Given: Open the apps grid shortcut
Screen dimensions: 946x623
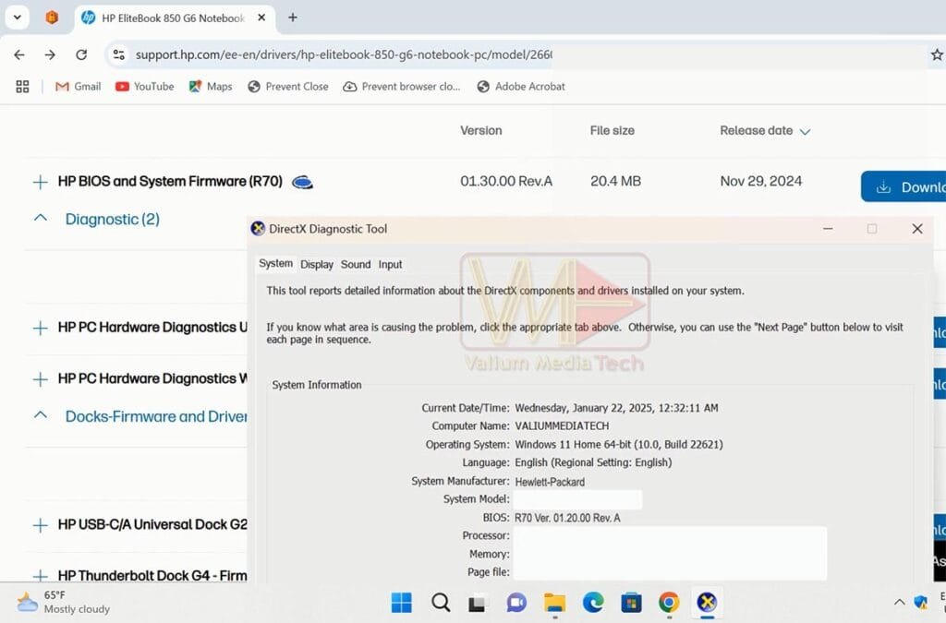Looking at the screenshot, I should pos(22,87).
